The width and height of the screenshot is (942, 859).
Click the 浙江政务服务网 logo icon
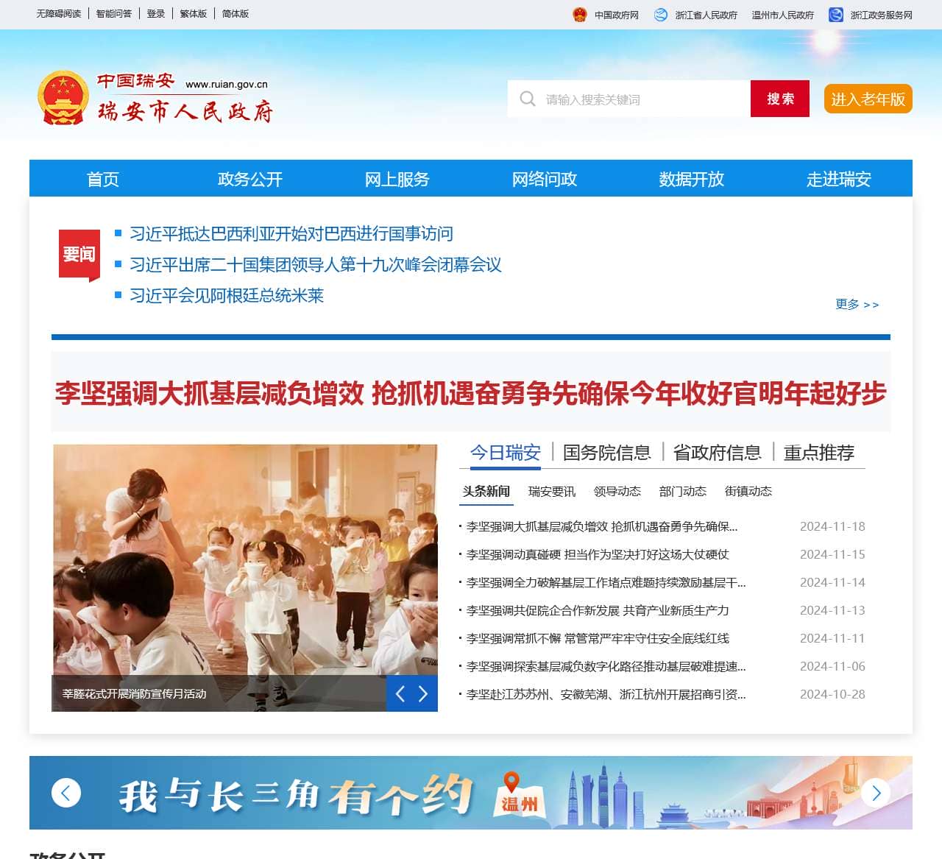click(836, 15)
